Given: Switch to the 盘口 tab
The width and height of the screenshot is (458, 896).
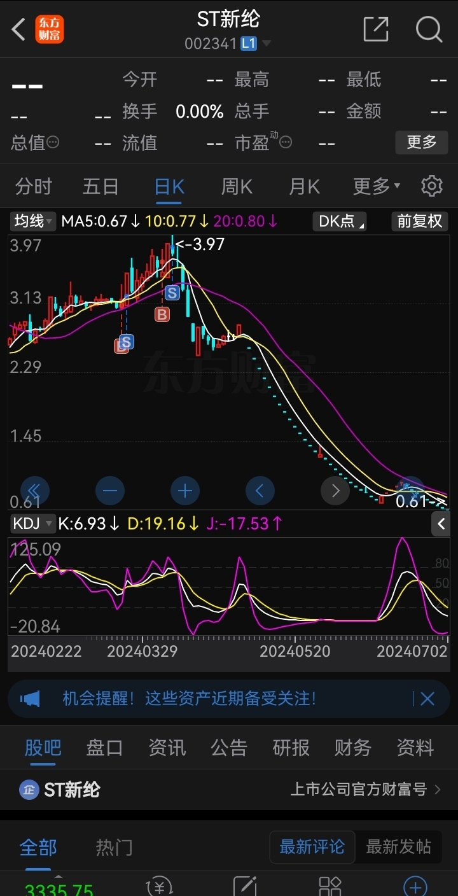Looking at the screenshot, I should point(104,747).
